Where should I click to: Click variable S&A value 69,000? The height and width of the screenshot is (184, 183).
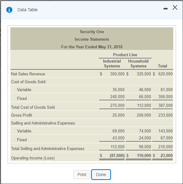pyautogui.click(x=118, y=131)
